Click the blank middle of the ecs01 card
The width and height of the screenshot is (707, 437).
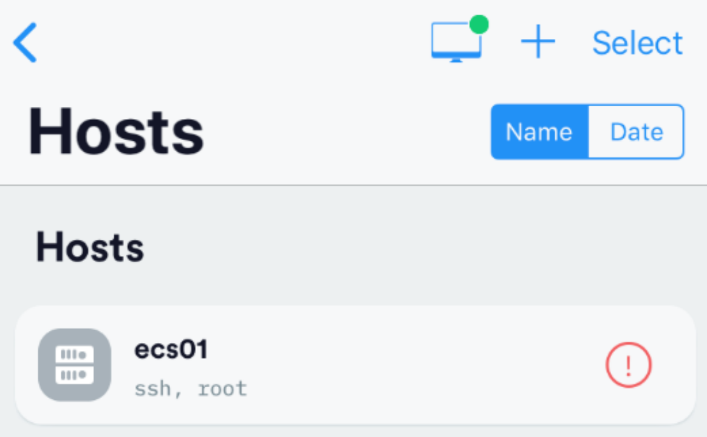click(406, 365)
